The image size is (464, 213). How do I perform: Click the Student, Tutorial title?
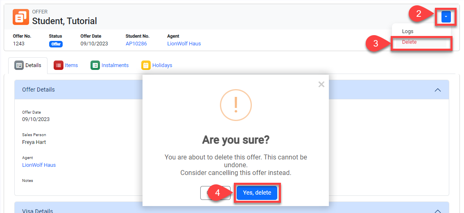tap(65, 21)
